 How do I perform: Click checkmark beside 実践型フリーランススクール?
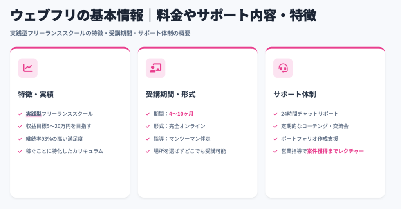tap(20, 114)
